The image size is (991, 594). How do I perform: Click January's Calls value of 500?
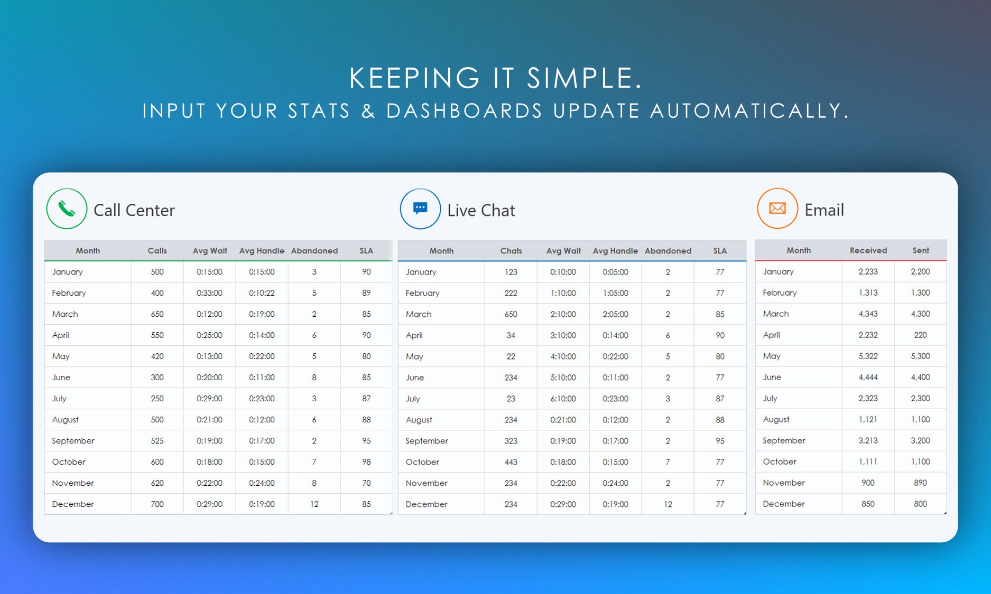pyautogui.click(x=156, y=272)
